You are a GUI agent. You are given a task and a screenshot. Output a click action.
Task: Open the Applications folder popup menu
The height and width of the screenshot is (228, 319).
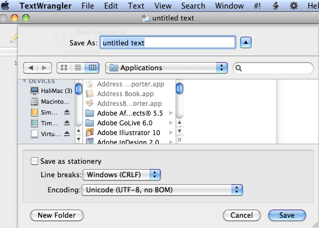(x=166, y=68)
